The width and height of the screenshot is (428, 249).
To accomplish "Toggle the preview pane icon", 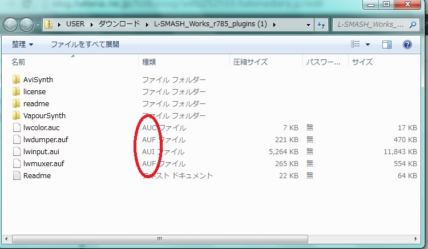I will click(x=387, y=44).
